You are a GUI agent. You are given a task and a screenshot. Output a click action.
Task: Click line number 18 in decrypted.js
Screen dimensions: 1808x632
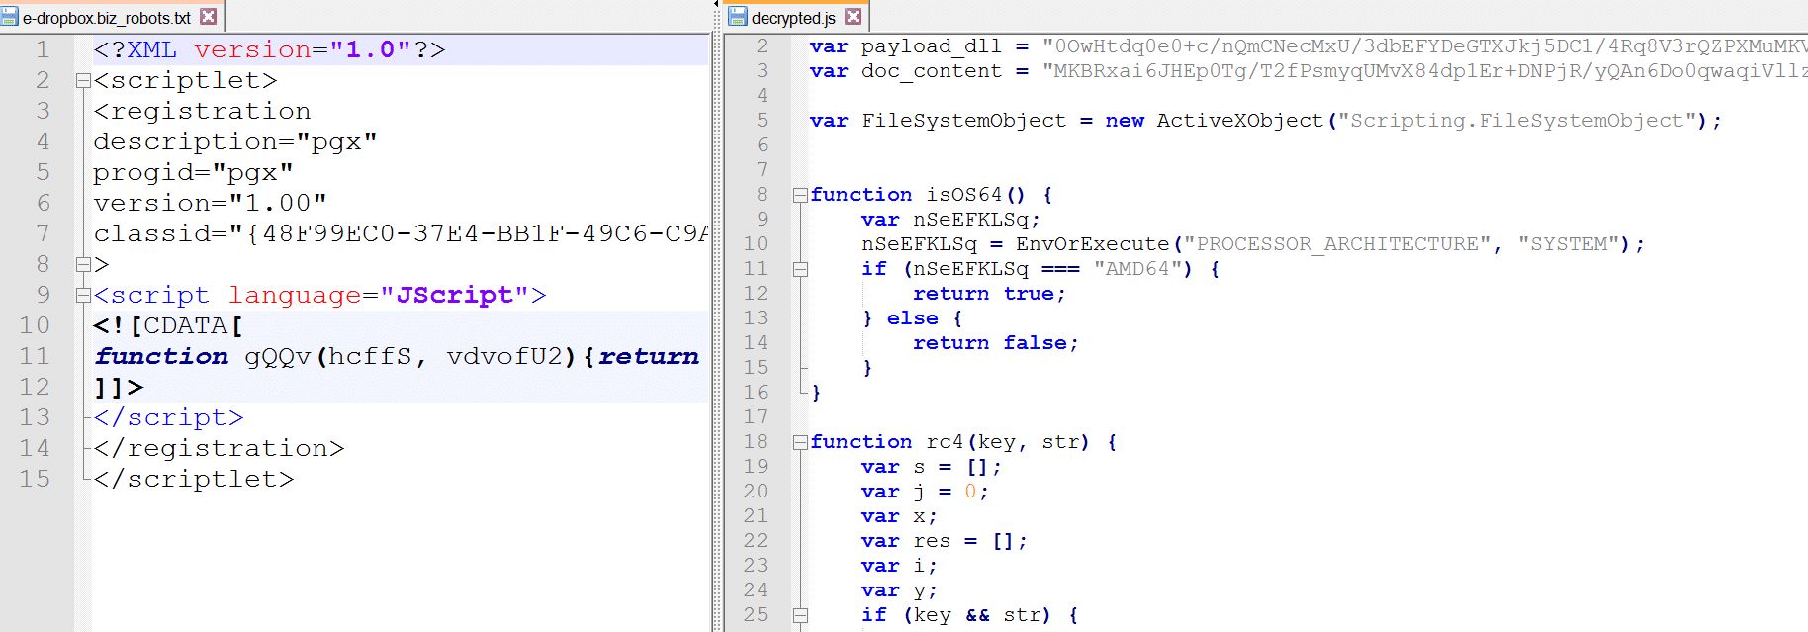tap(756, 442)
